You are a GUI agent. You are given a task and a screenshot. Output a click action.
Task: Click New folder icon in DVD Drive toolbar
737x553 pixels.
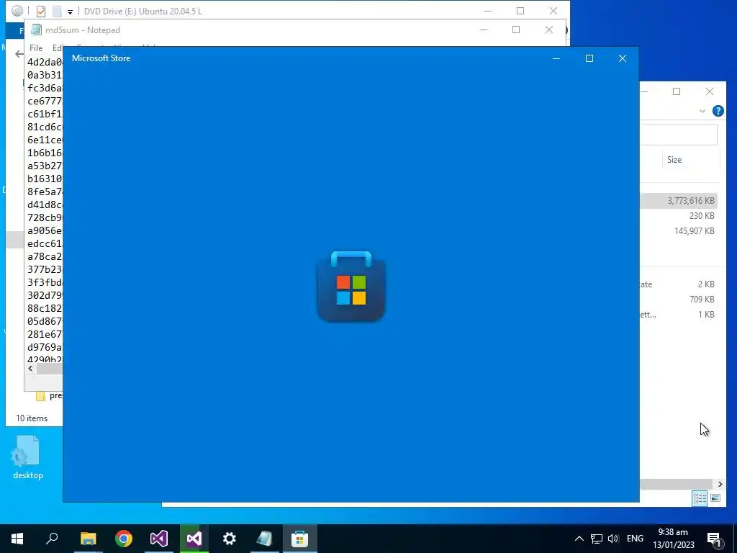[56, 11]
